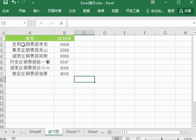Click the Enter checkmark icon in formula bar
196x140 pixels.
click(x=51, y=23)
